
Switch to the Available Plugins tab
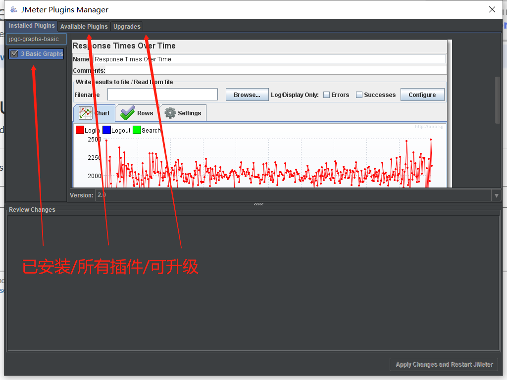pyautogui.click(x=83, y=26)
